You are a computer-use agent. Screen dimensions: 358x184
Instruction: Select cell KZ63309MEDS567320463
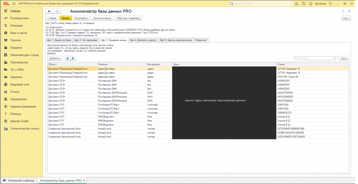[x=313, y=137]
